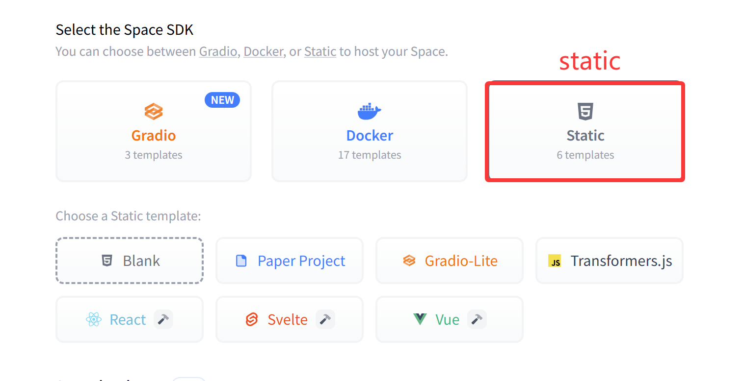Click the Gradio icon beside Gradio-Lite
This screenshot has width=744, height=381.
pyautogui.click(x=409, y=261)
